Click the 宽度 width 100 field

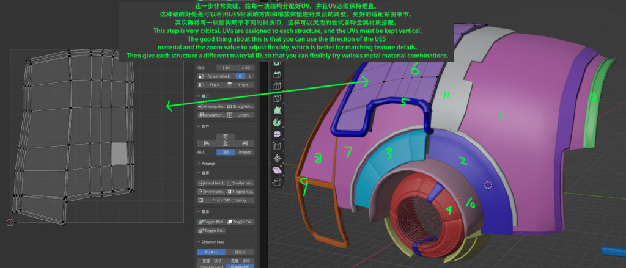tap(211, 261)
